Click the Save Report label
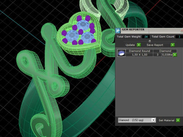The image size is (183, 137). click(155, 45)
